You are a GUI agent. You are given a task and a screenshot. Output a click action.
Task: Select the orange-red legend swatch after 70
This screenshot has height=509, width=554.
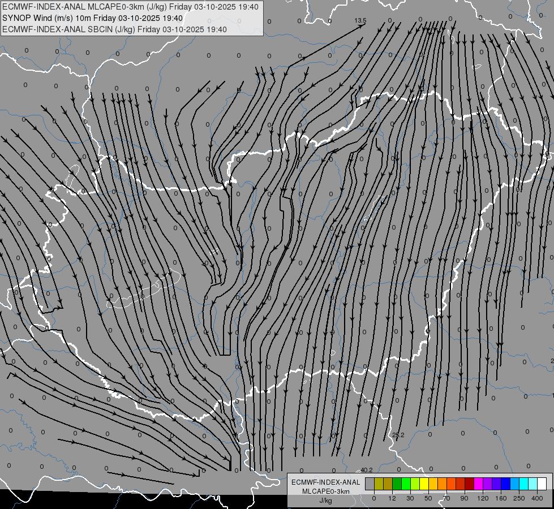(x=451, y=484)
